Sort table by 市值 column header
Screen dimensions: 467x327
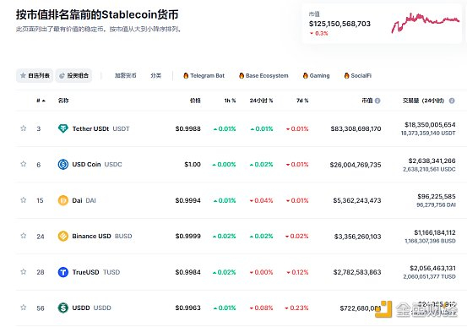pyautogui.click(x=367, y=101)
